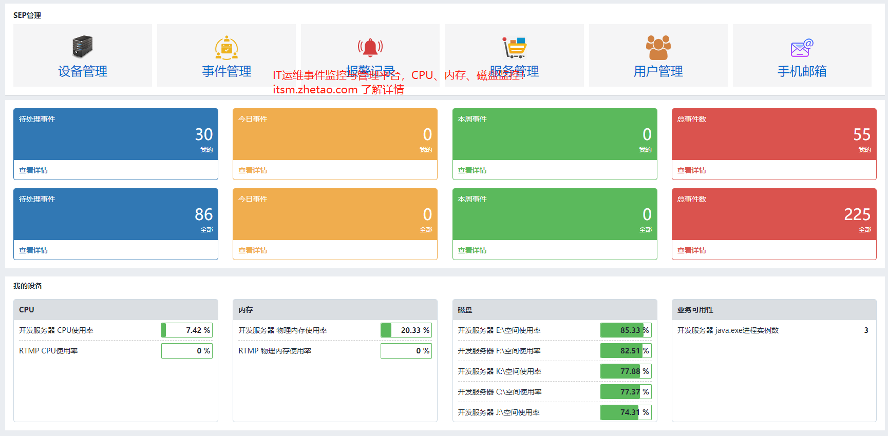This screenshot has height=436, width=888.
Task: Select RTMP CPU使用率 row label
Action: [49, 351]
